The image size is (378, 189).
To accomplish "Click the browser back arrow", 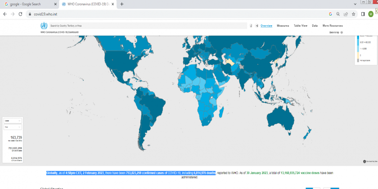I will coord(5,14).
